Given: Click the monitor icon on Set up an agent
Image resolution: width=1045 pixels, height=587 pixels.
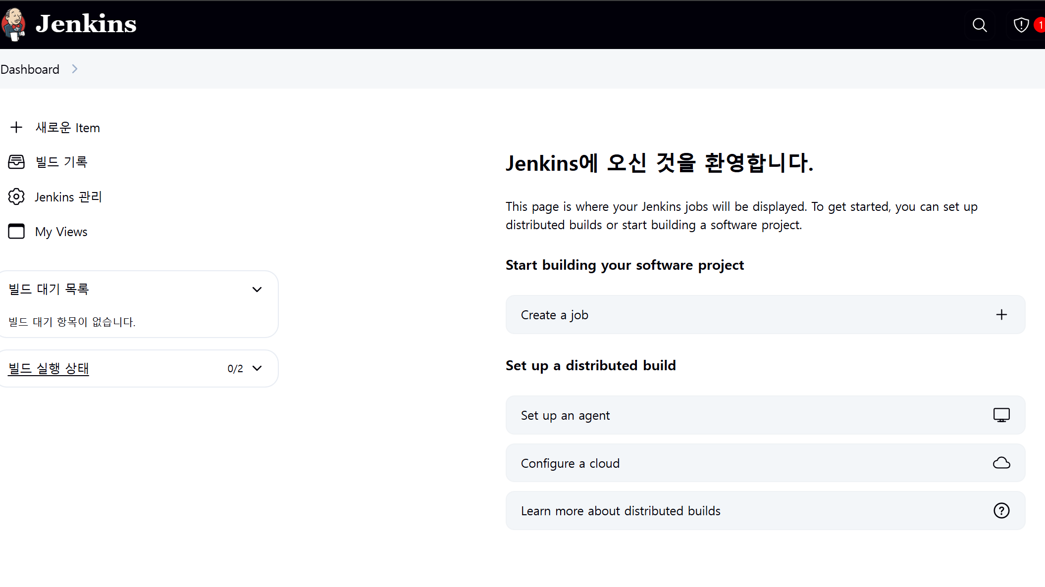Looking at the screenshot, I should click(x=1001, y=415).
